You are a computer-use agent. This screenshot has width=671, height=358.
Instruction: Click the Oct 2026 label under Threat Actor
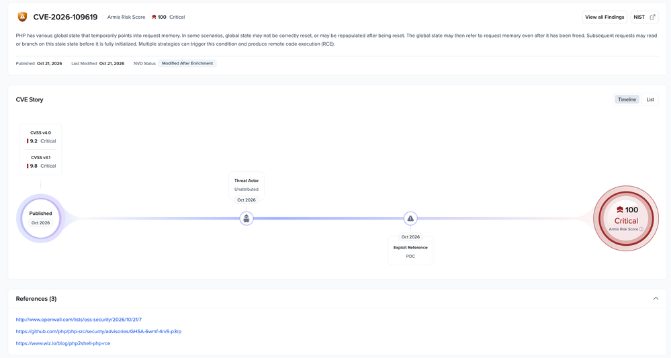pyautogui.click(x=247, y=199)
